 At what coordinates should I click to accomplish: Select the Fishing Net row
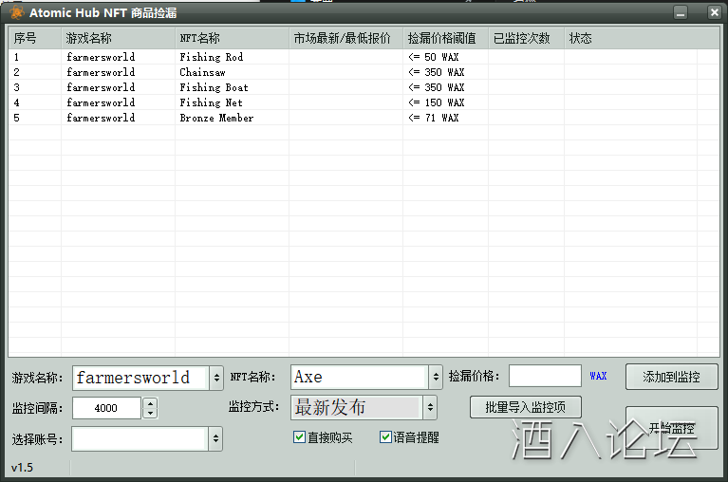pos(364,102)
